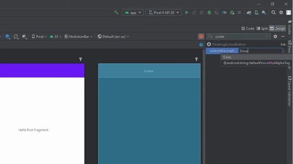Start debugging with the green bug icon
This screenshot has width=293, height=164.
tap(209, 12)
